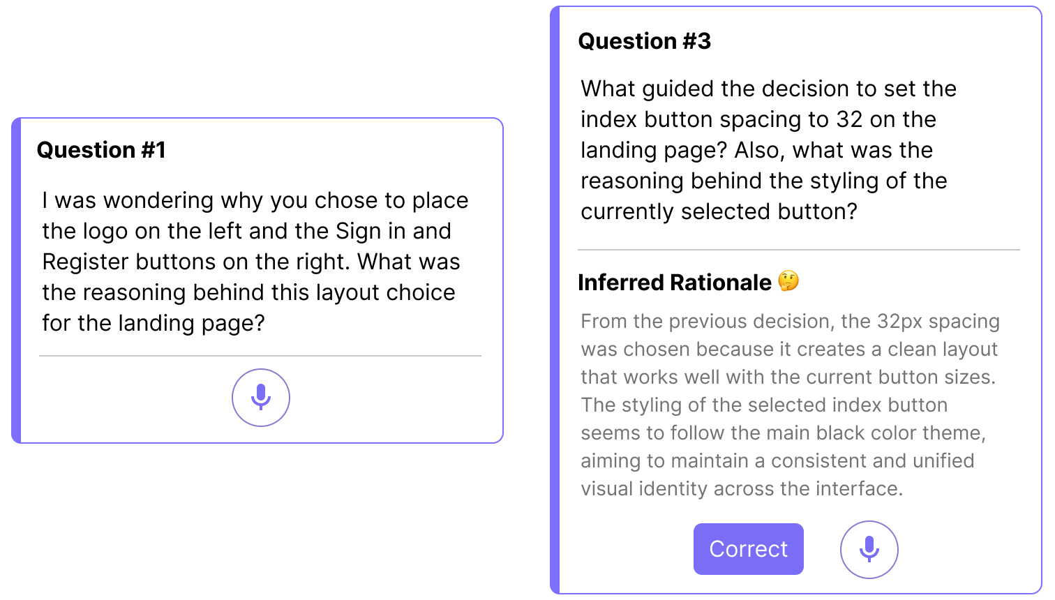Click the Question #1 card
Image resolution: width=1055 pixels, height=600 pixels.
coord(258,279)
